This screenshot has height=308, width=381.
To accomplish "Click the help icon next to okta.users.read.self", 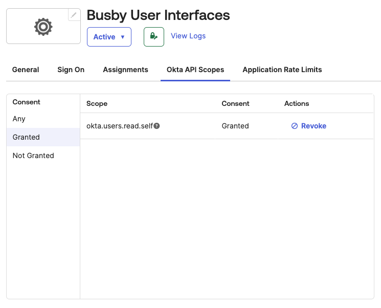I will pyautogui.click(x=156, y=126).
